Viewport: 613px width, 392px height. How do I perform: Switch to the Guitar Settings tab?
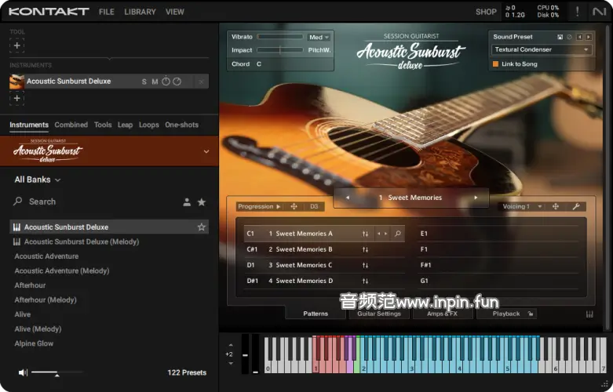tap(379, 314)
